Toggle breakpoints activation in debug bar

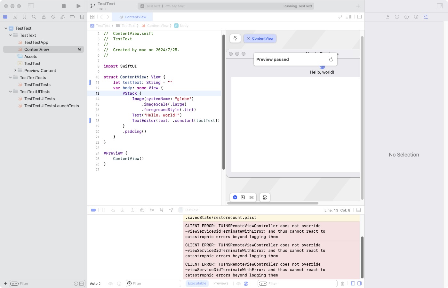(x=93, y=210)
